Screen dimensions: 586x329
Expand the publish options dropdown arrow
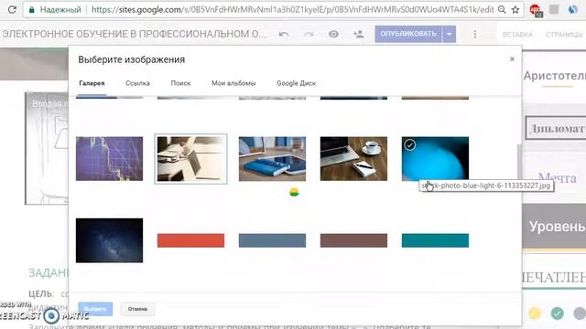coord(449,35)
